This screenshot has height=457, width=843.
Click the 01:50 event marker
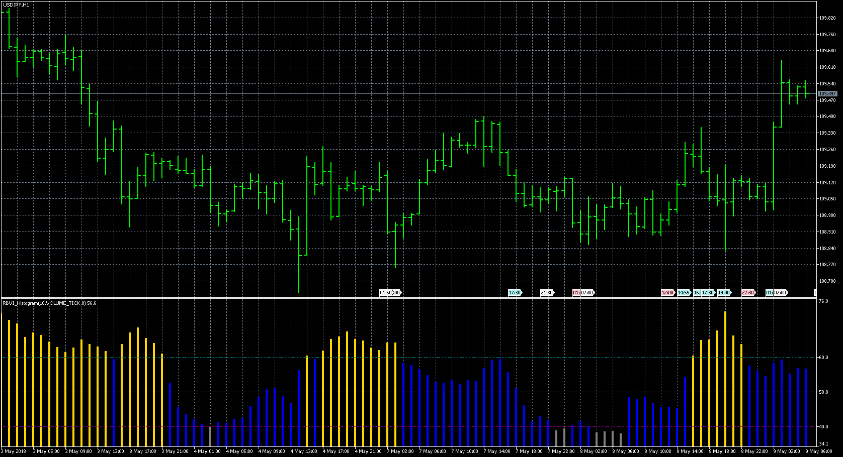tap(385, 293)
